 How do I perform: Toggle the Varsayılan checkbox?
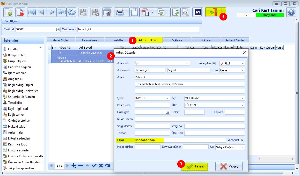coord(214,63)
